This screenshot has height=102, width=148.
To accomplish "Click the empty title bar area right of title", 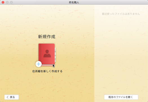I will click(x=113, y=2).
